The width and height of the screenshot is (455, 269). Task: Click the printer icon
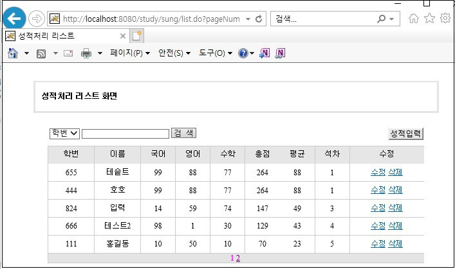coord(86,53)
